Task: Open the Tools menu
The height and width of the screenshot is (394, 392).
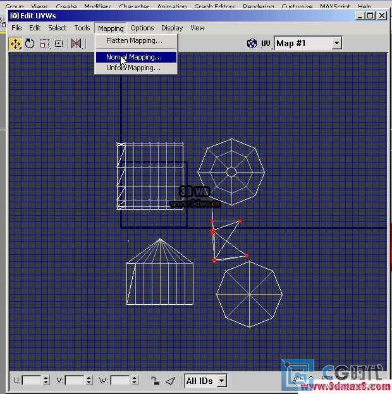Action: click(x=82, y=28)
